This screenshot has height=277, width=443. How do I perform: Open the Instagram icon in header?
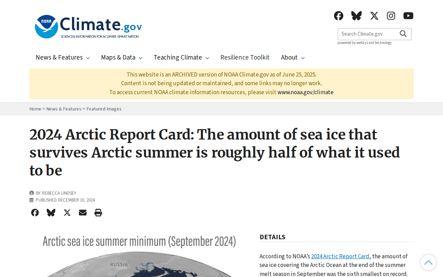pos(391,16)
